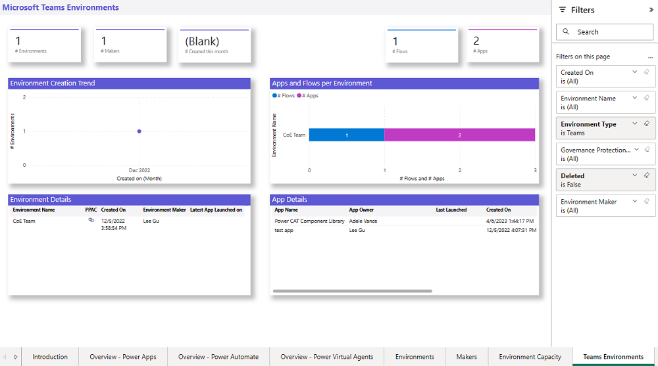Image resolution: width=658 pixels, height=366 pixels.
Task: Expand the Environment Type filter chevron
Action: pos(634,124)
